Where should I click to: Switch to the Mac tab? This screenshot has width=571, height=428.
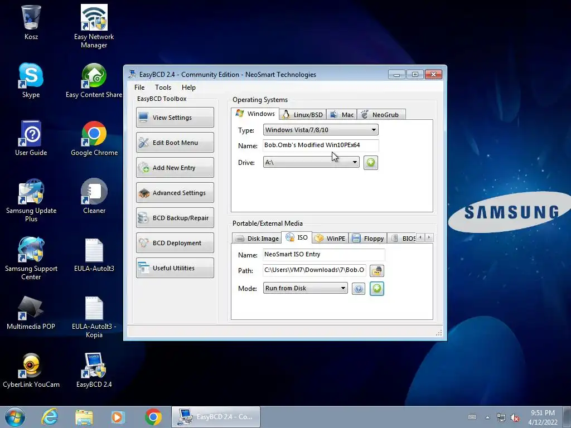pos(342,115)
